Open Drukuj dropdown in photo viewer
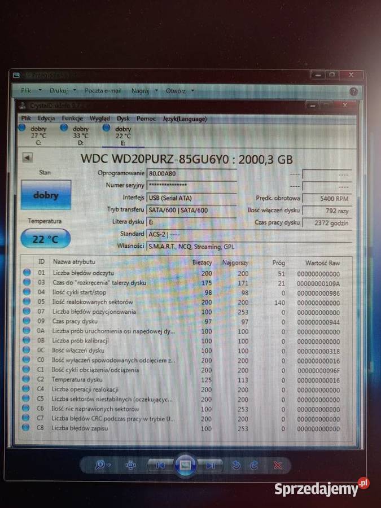This screenshot has height=508, width=381. (x=63, y=91)
